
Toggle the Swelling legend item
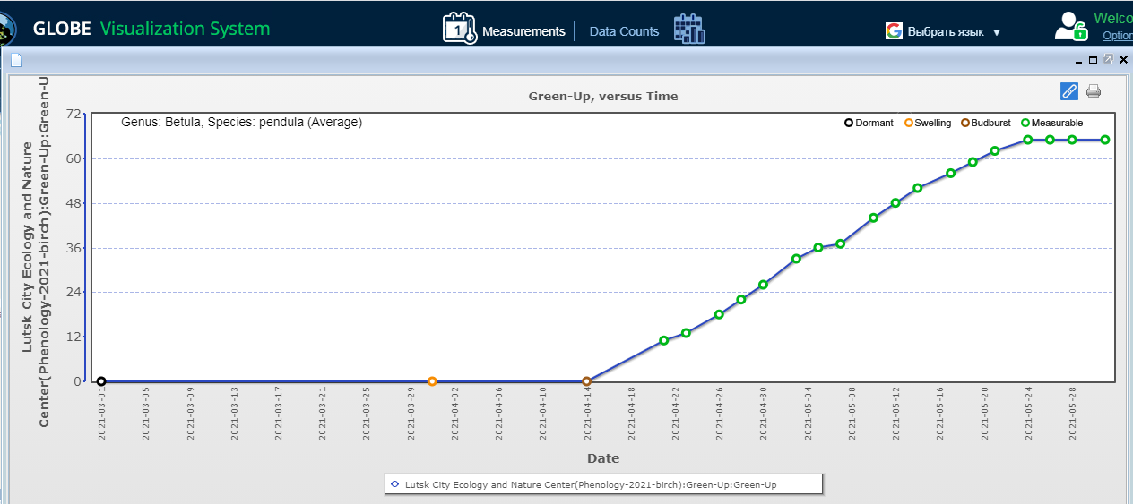tap(928, 123)
